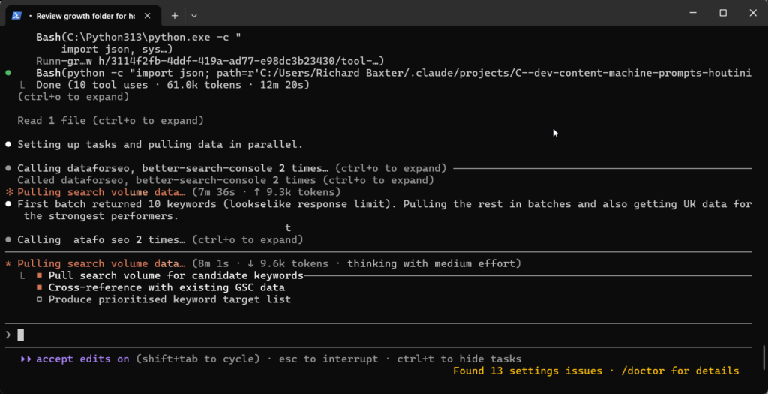Screen dimensions: 768x394
Task: Select the Review growth folder tab
Action: pos(82,15)
